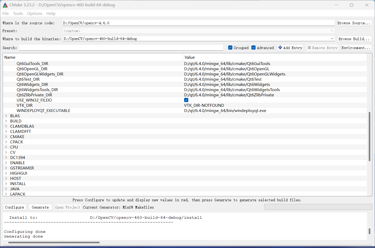Open the Options menu
The width and height of the screenshot is (375, 248).
click(x=34, y=13)
